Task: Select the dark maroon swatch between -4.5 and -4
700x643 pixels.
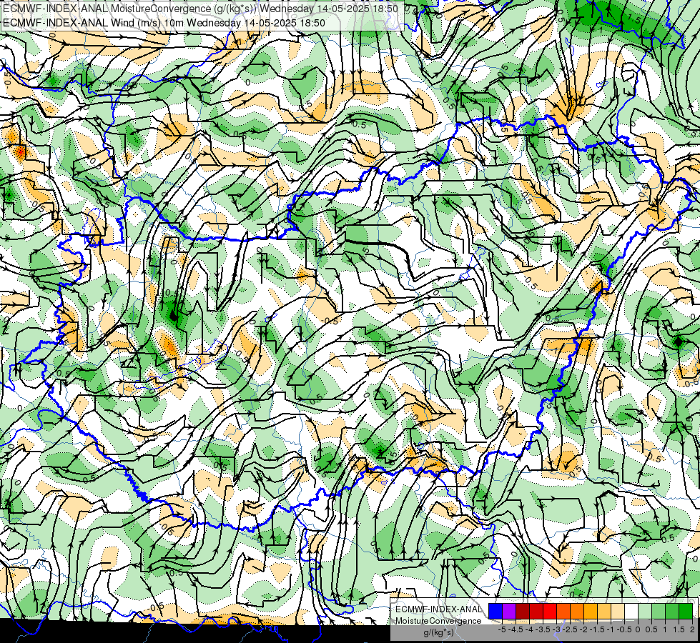Action: 523,611
